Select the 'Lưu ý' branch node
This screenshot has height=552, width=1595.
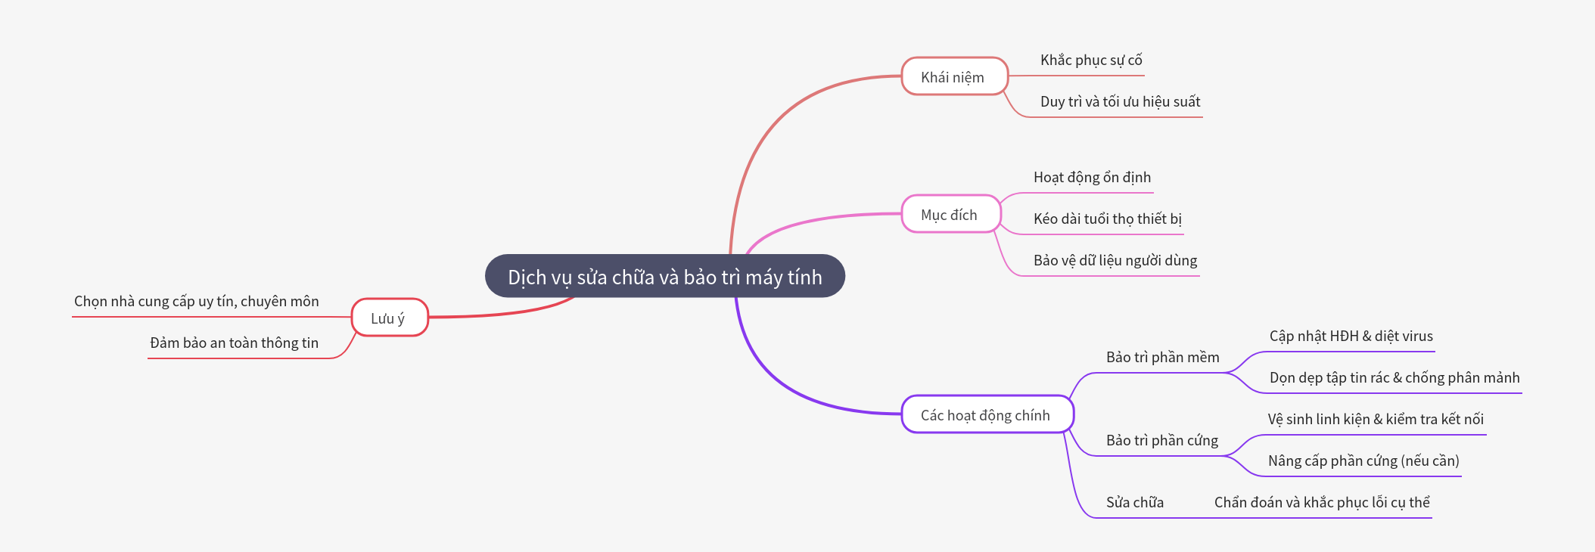pos(389,318)
